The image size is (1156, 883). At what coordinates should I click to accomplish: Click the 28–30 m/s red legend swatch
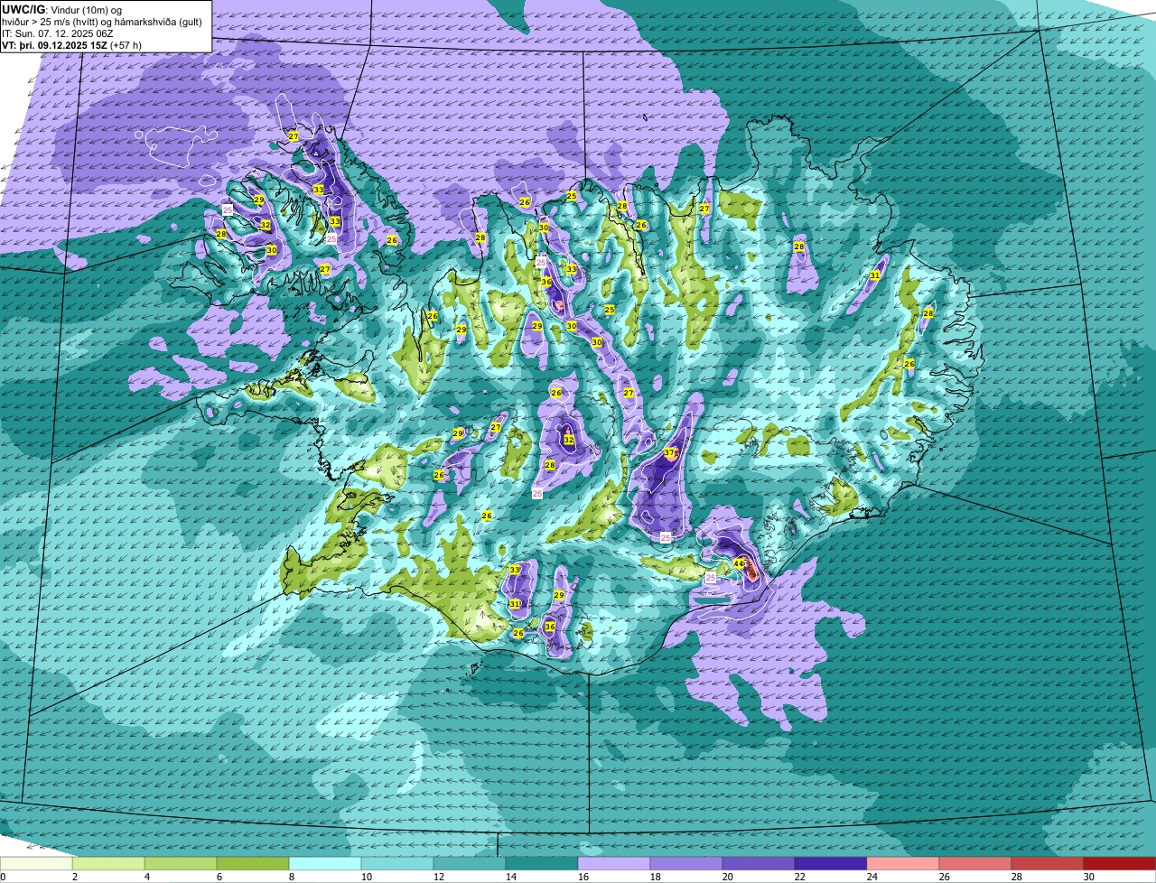coord(1048,864)
